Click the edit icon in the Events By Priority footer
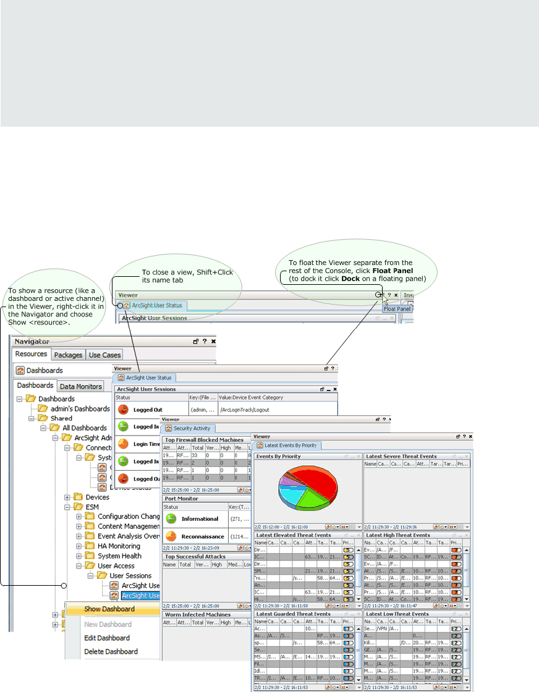Image resolution: width=539 pixels, height=692 pixels. (x=328, y=527)
